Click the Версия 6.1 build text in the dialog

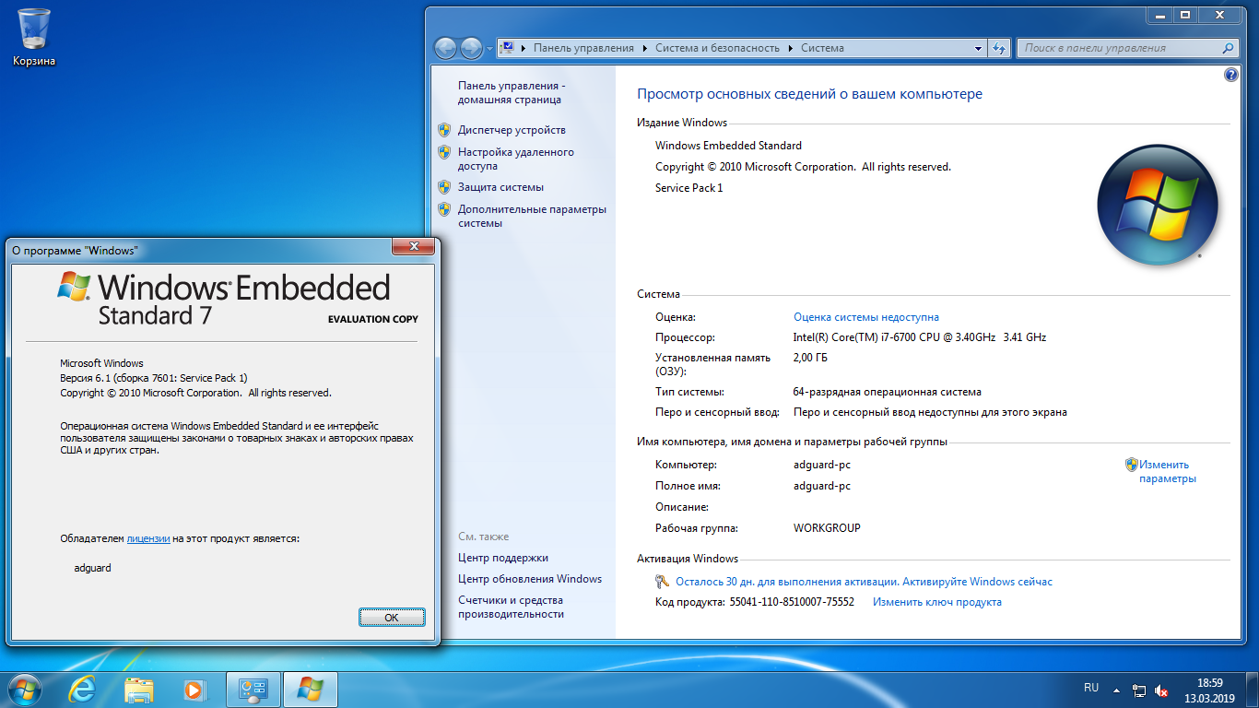(x=154, y=378)
